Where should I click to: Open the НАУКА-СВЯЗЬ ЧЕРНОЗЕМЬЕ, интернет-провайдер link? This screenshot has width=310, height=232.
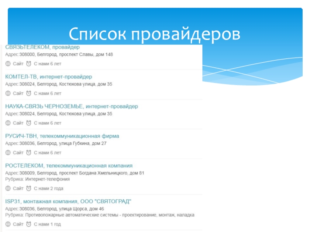click(x=71, y=106)
